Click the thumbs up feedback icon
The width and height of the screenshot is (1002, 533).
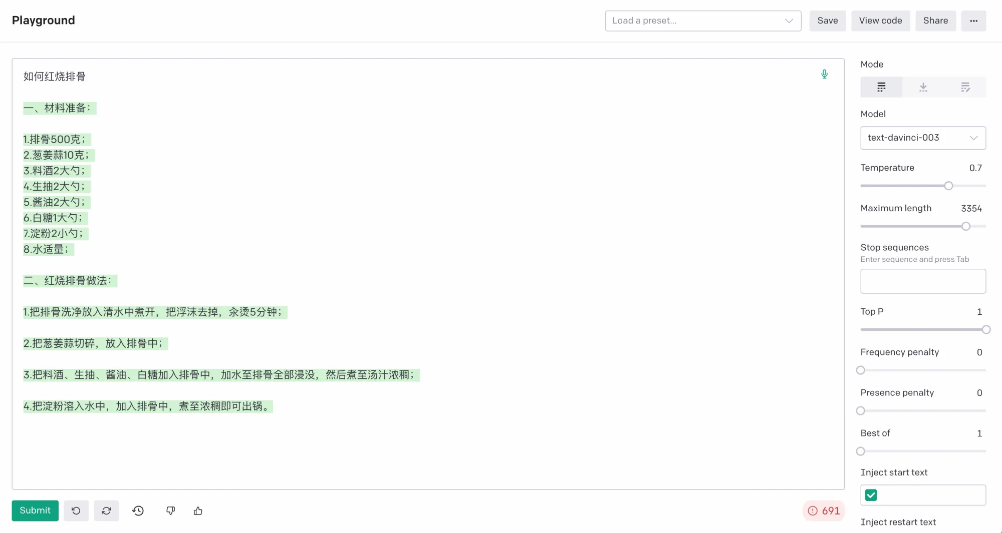pyautogui.click(x=198, y=510)
